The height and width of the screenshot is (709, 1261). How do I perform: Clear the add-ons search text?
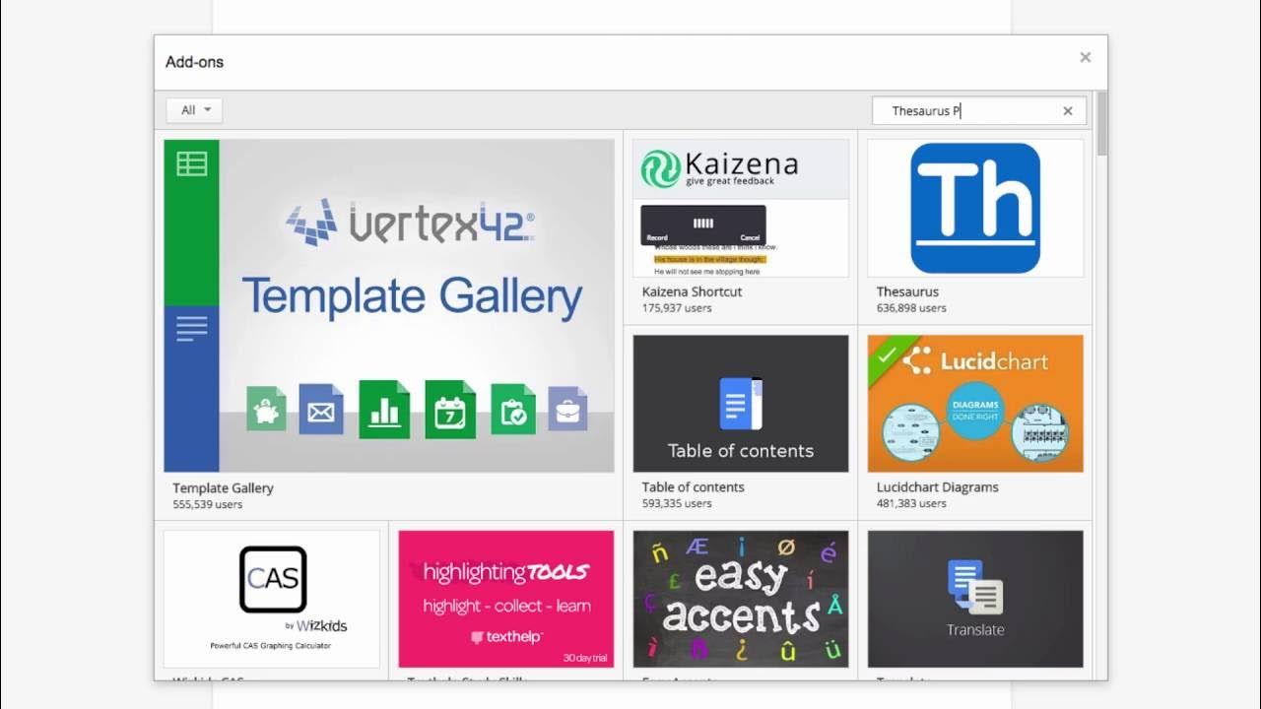pos(1068,111)
